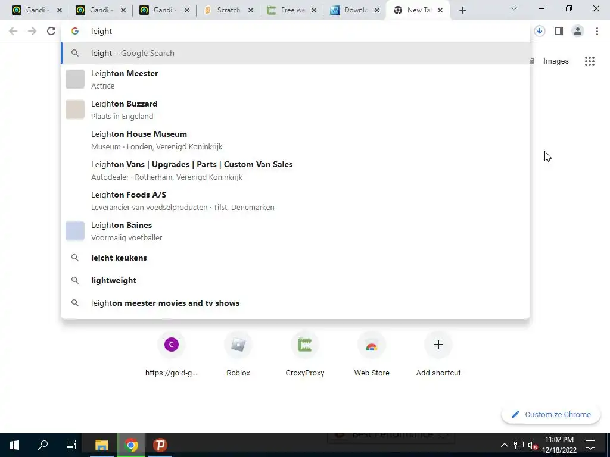The width and height of the screenshot is (610, 457).
Task: Select Leighton Meester suggestion
Action: point(295,79)
